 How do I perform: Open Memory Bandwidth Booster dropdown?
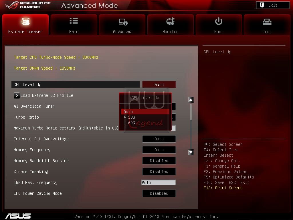pos(159,161)
